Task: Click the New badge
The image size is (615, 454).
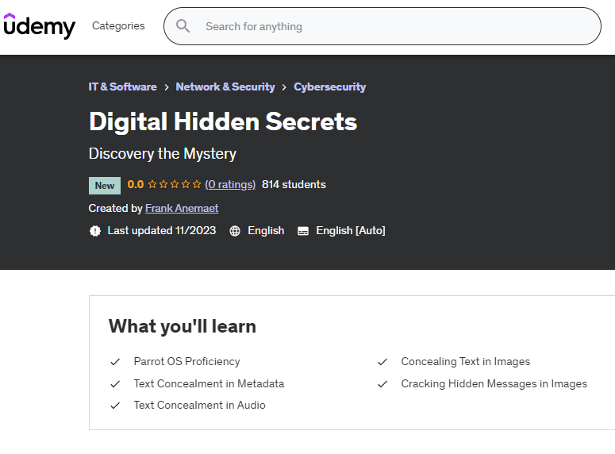Action: pos(105,186)
